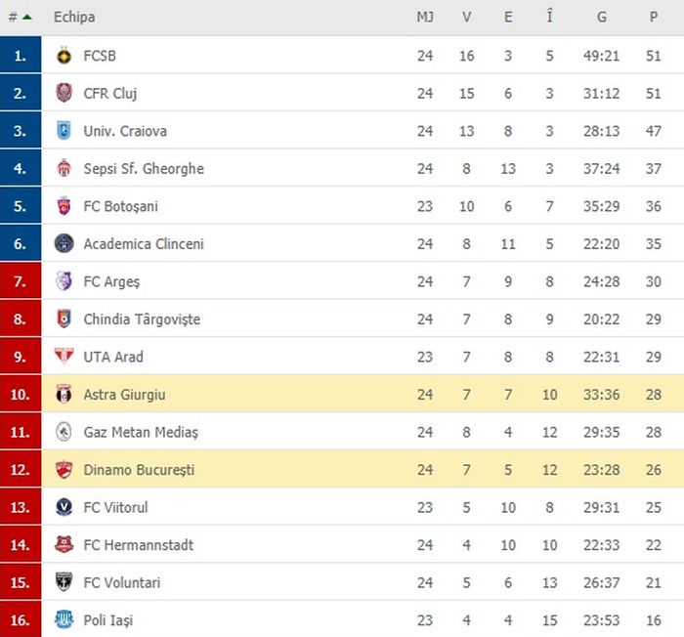Click the FCSB club crest icon

click(x=64, y=56)
